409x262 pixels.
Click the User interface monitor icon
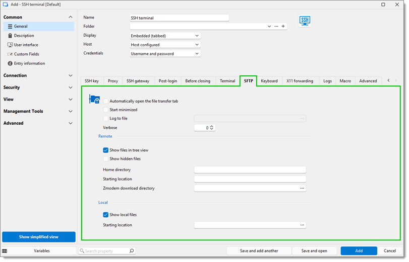(10, 45)
